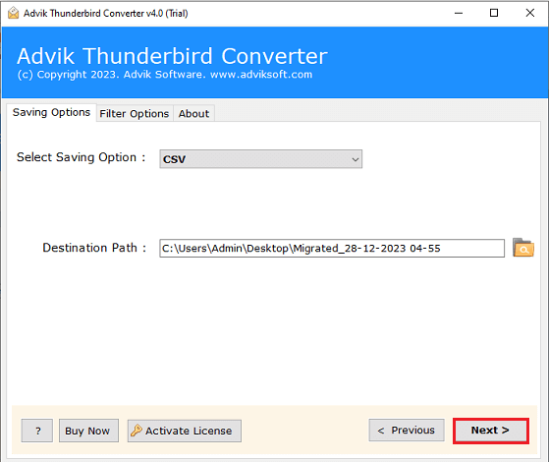The image size is (549, 462).
Task: Switch to the Saving Options tab
Action: [51, 112]
